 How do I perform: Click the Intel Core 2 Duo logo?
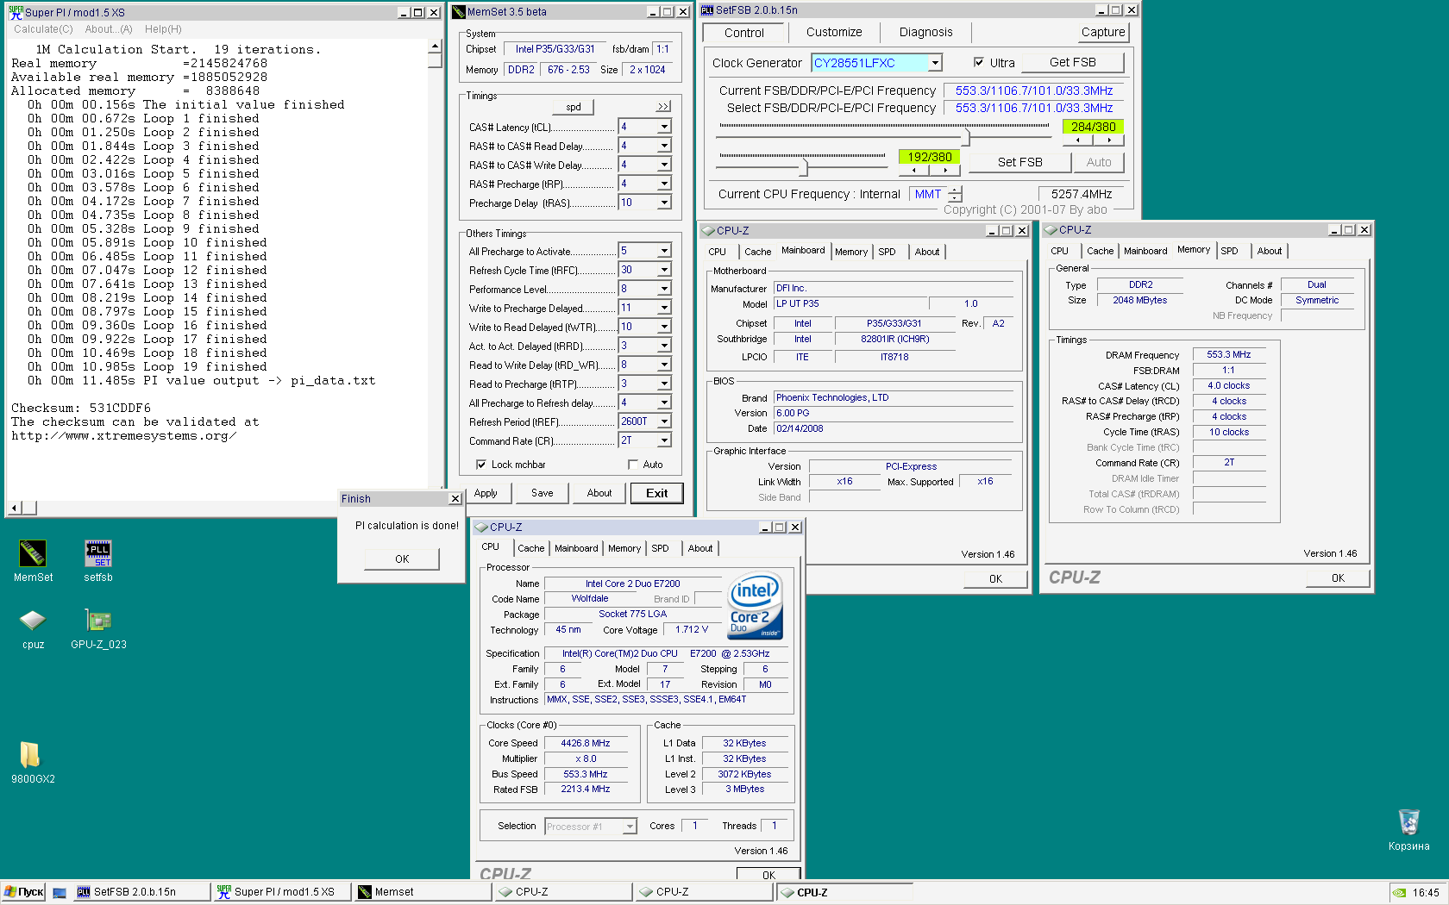755,606
